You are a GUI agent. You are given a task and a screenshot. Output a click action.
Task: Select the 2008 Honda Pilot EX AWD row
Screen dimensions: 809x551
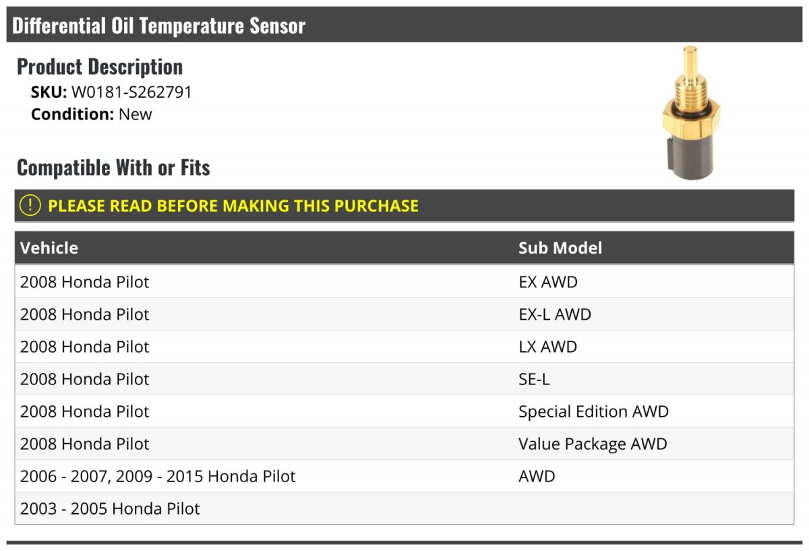84,282
